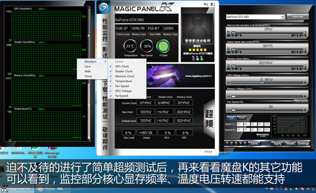316x193 pixels.
Task: Select Save in the context menu
Action: 92,66
